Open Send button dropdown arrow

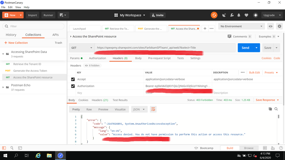tap(256, 48)
